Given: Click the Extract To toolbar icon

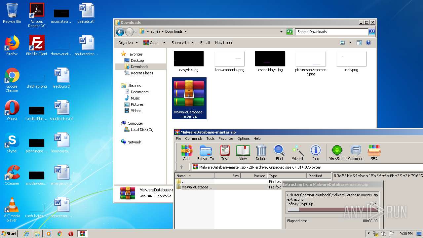Looking at the screenshot, I should pos(206,153).
